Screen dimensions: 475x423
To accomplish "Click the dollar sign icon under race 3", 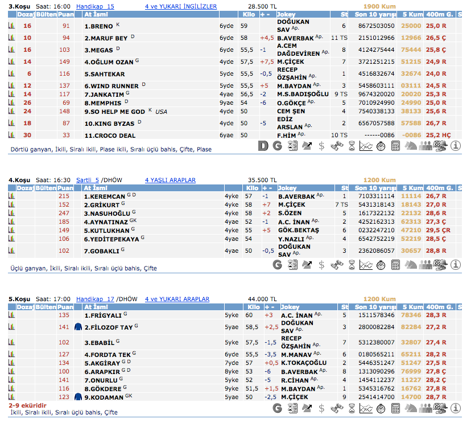I will [x=322, y=146].
